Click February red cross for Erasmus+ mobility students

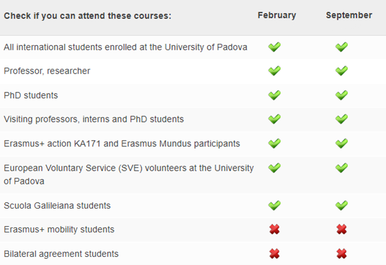[274, 229]
